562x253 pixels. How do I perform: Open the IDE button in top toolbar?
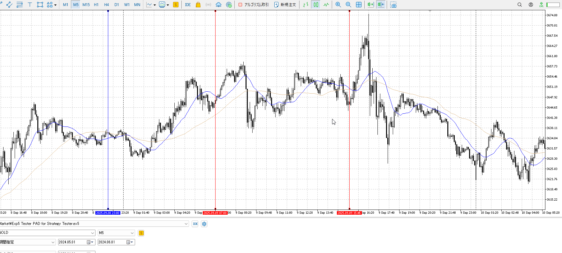188,5
